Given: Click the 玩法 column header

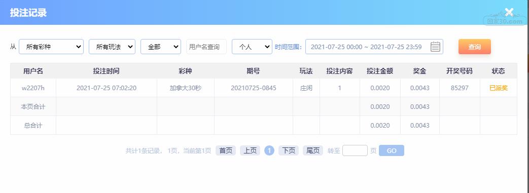Looking at the screenshot, I should (x=306, y=71).
